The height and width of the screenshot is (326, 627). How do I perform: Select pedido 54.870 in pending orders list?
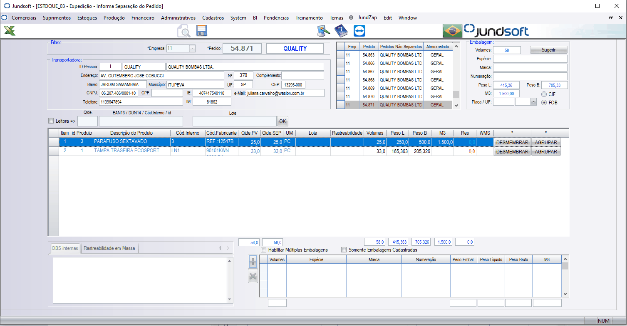click(368, 96)
